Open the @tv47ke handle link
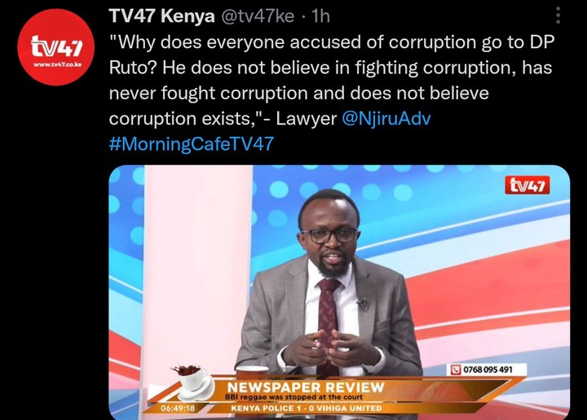Image resolution: width=587 pixels, height=420 pixels. (x=258, y=16)
